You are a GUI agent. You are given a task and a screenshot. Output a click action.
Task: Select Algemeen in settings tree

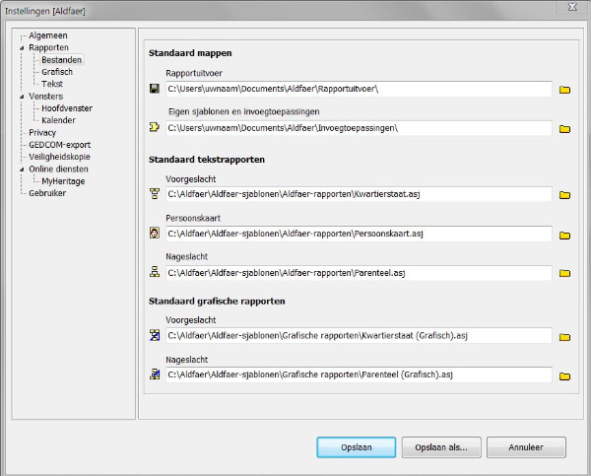48,35
